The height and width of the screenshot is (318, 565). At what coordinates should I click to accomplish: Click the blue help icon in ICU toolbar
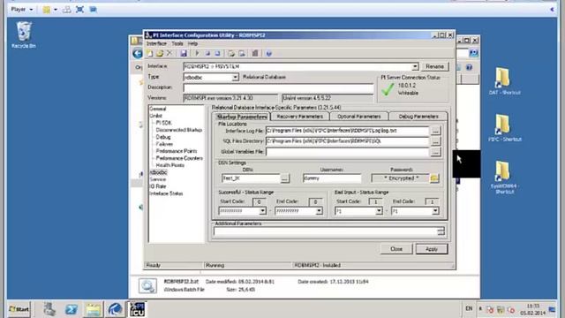268,54
